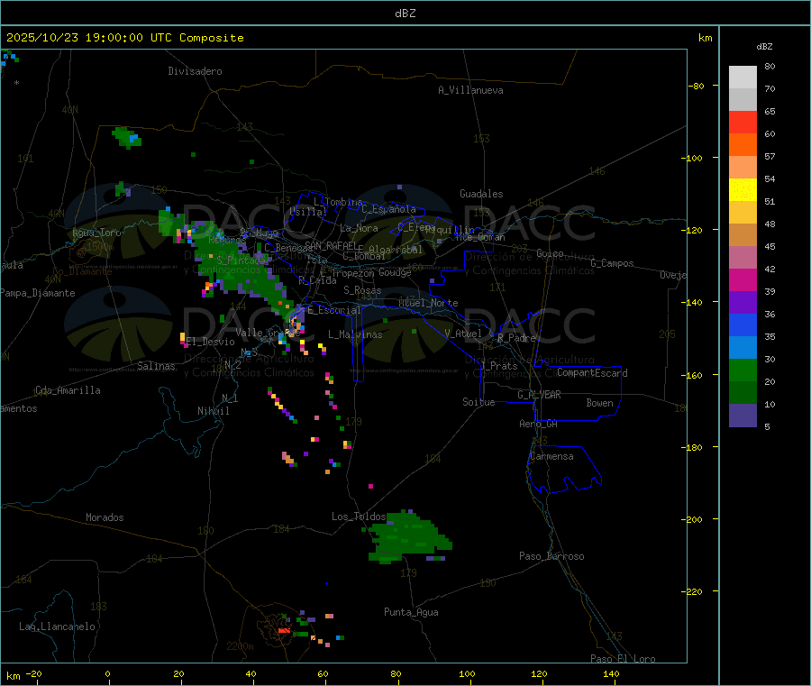Click the Cda_Amarilla map label
811x686 pixels.
(68, 390)
